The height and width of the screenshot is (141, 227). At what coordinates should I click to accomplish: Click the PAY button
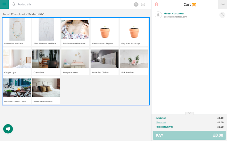(x=189, y=135)
